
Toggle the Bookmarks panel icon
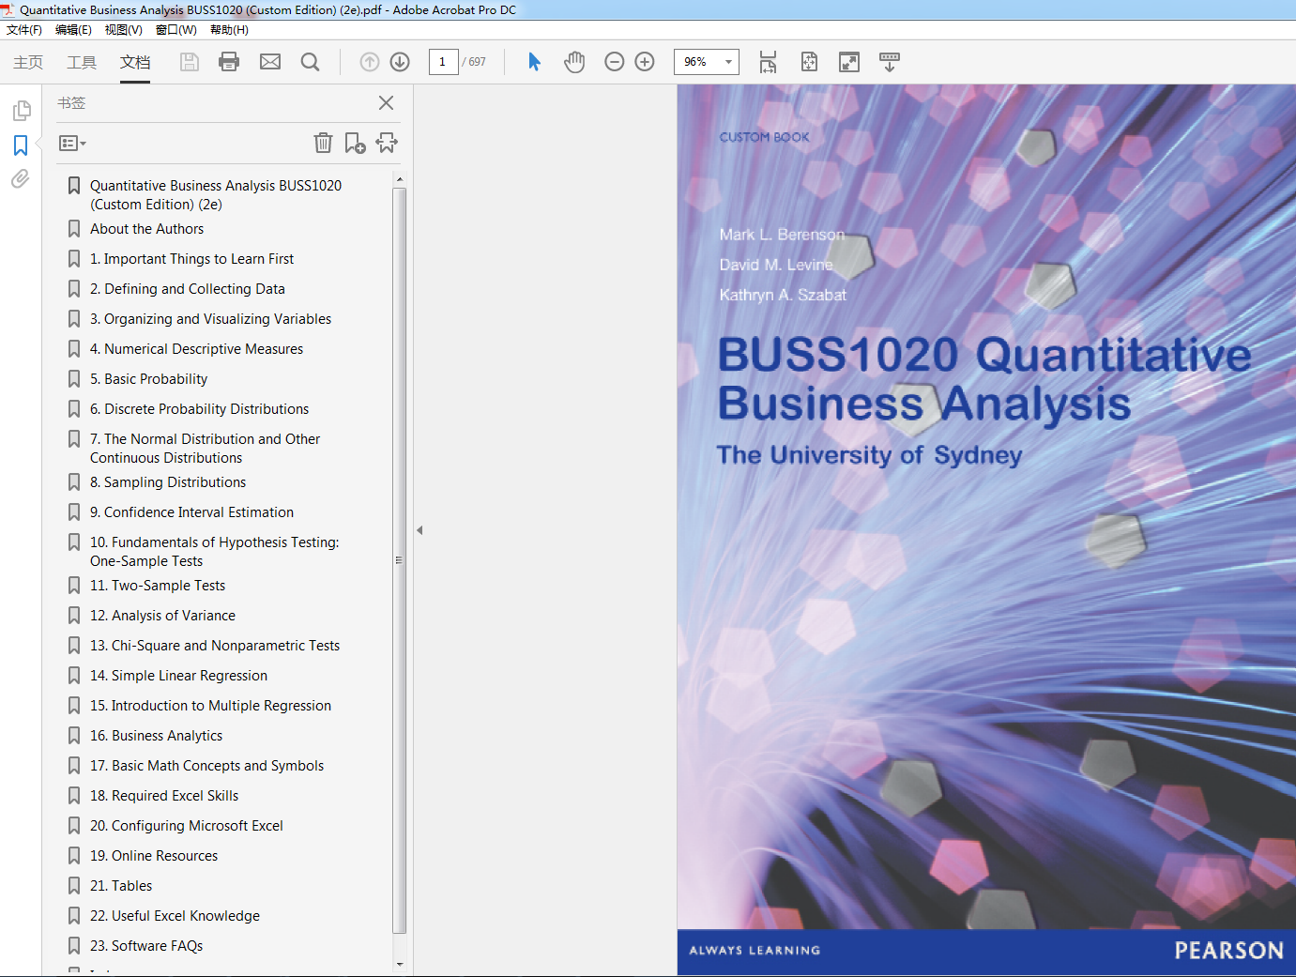click(x=21, y=145)
